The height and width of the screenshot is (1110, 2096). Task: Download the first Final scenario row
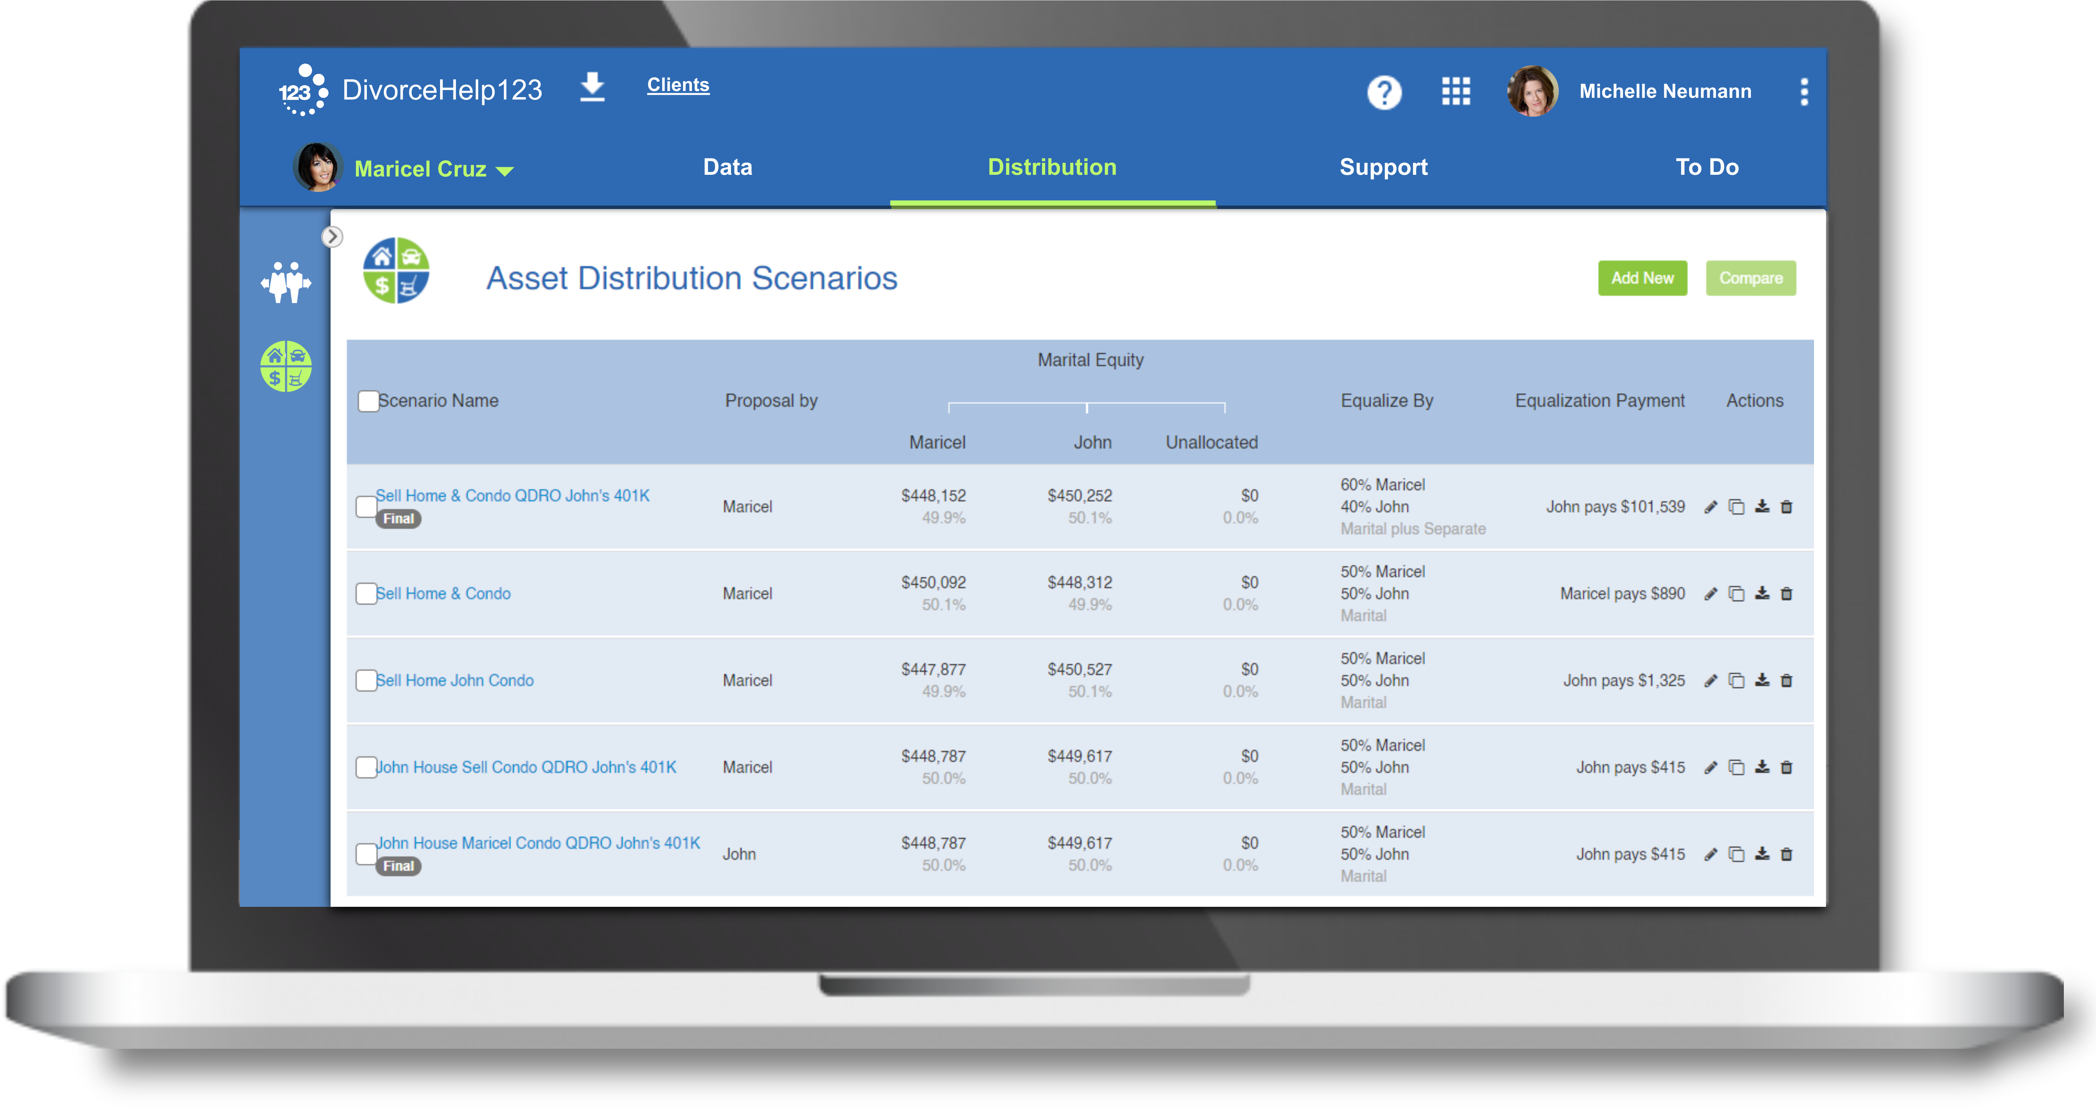(x=1762, y=507)
